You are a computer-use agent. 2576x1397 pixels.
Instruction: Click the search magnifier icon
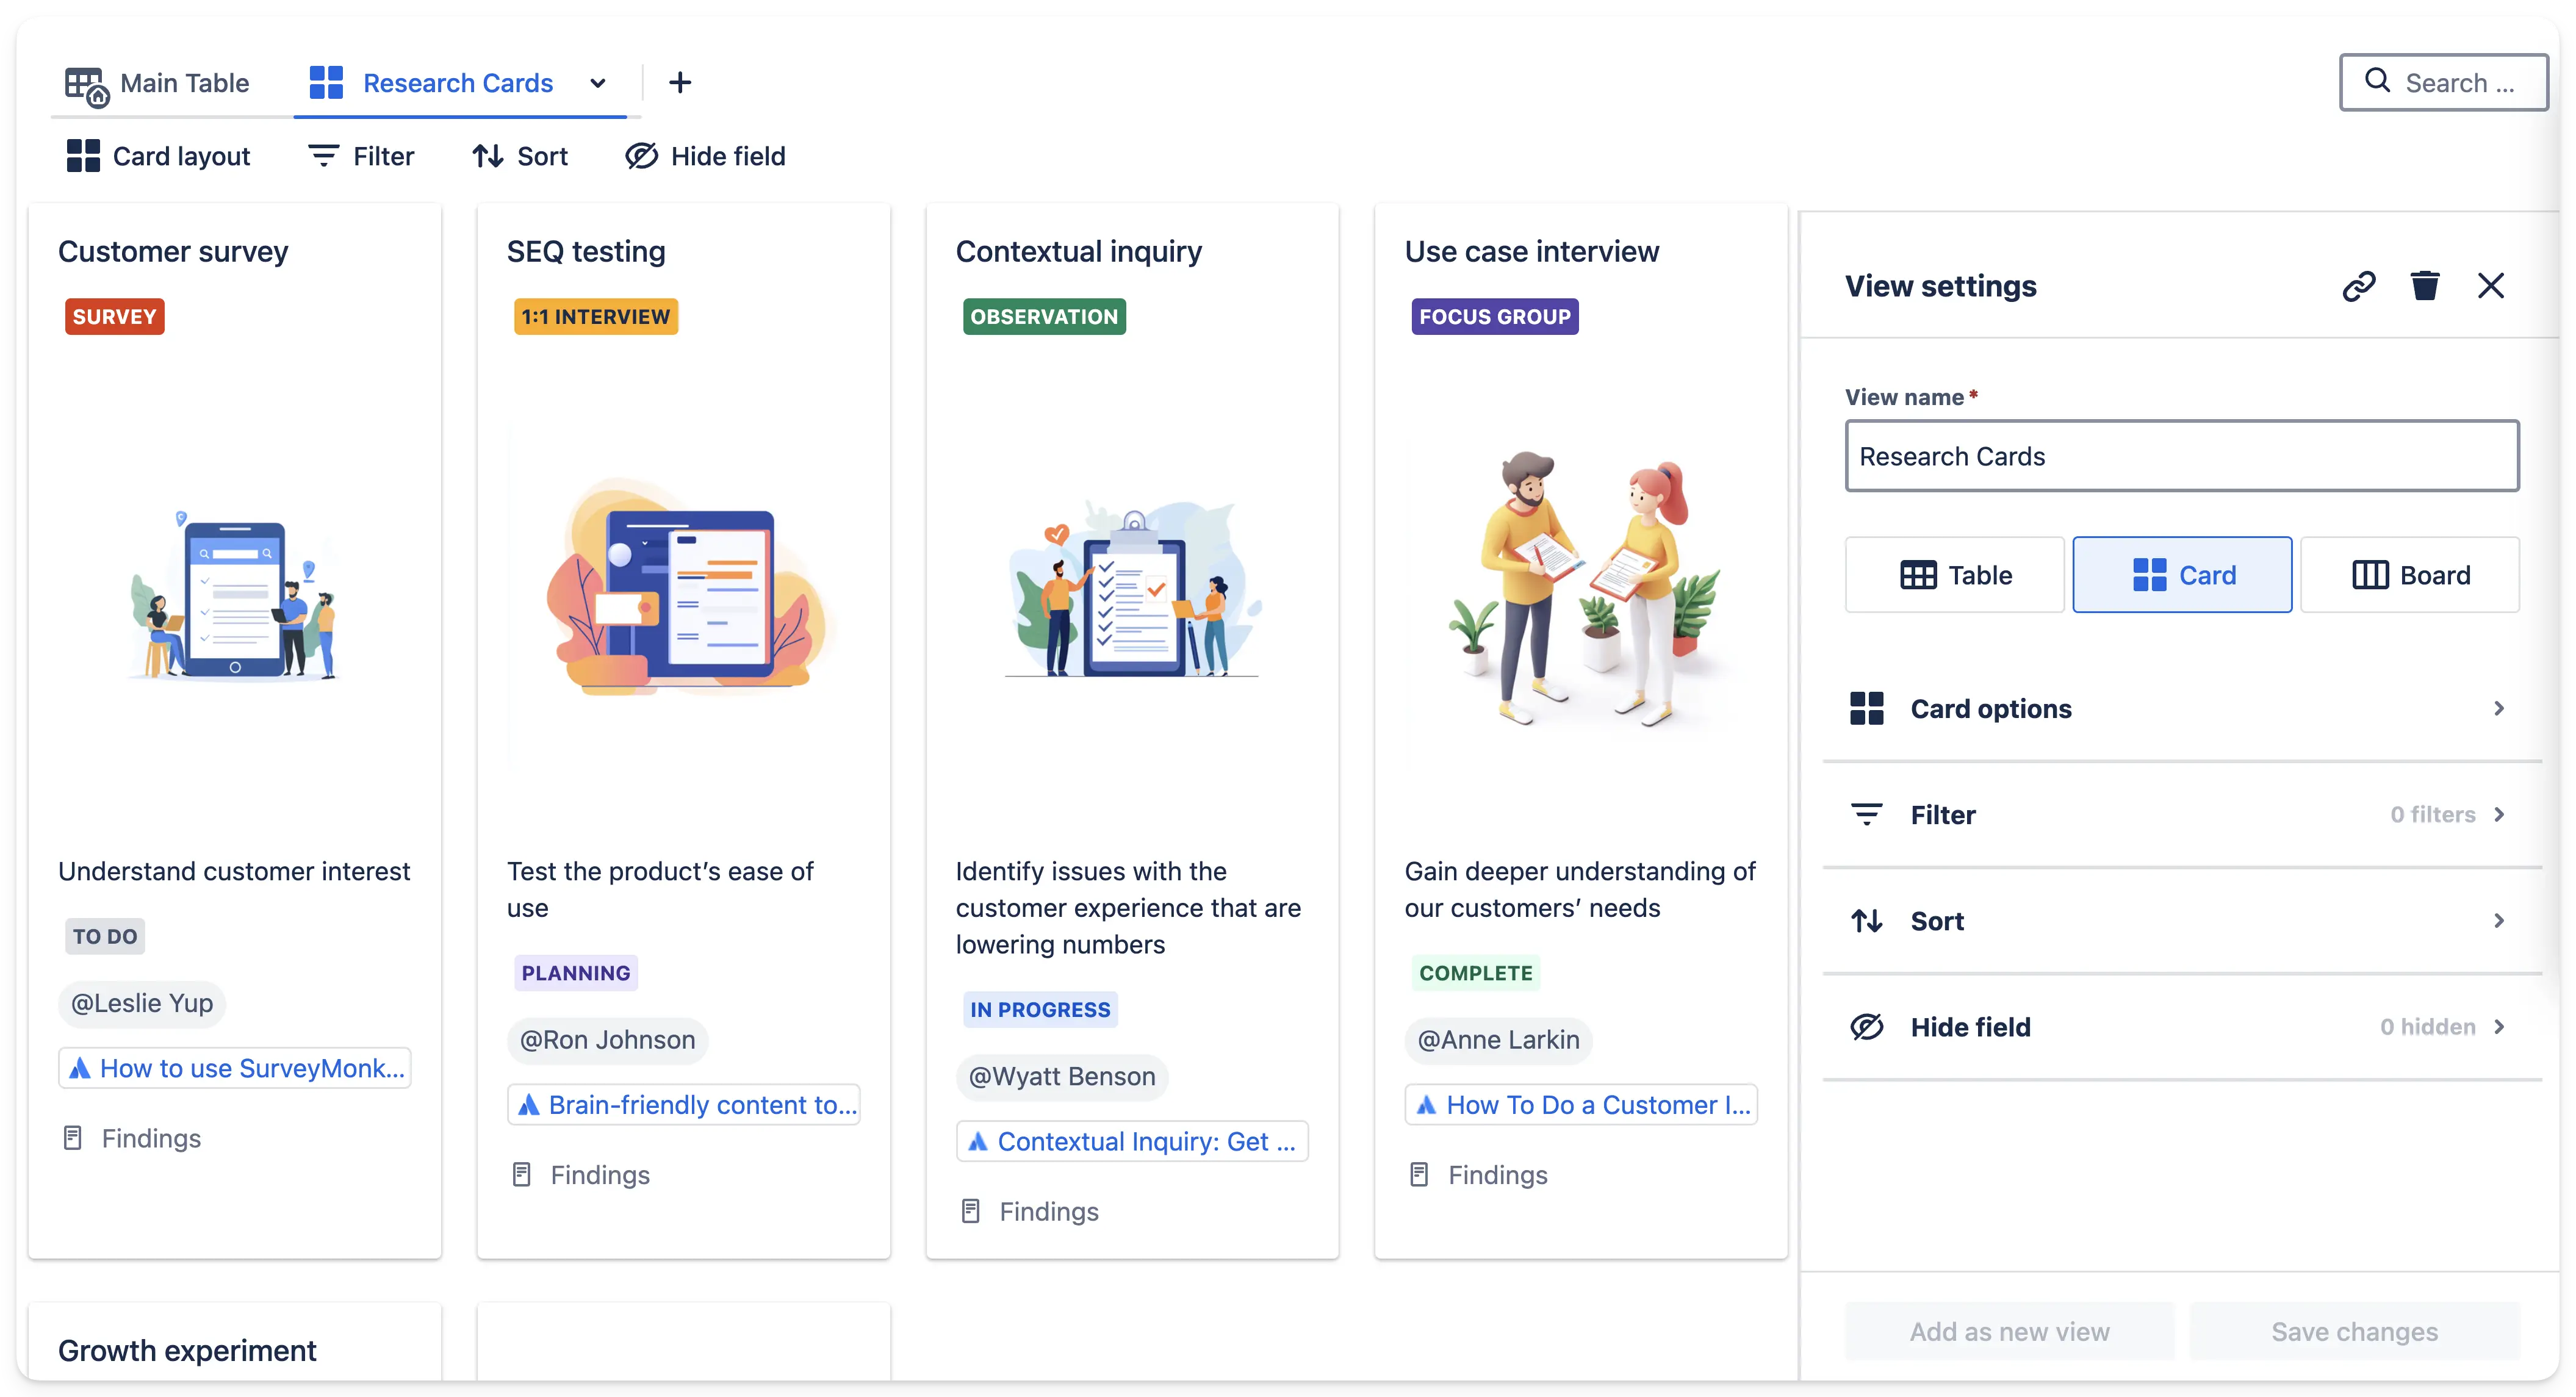[x=2377, y=81]
